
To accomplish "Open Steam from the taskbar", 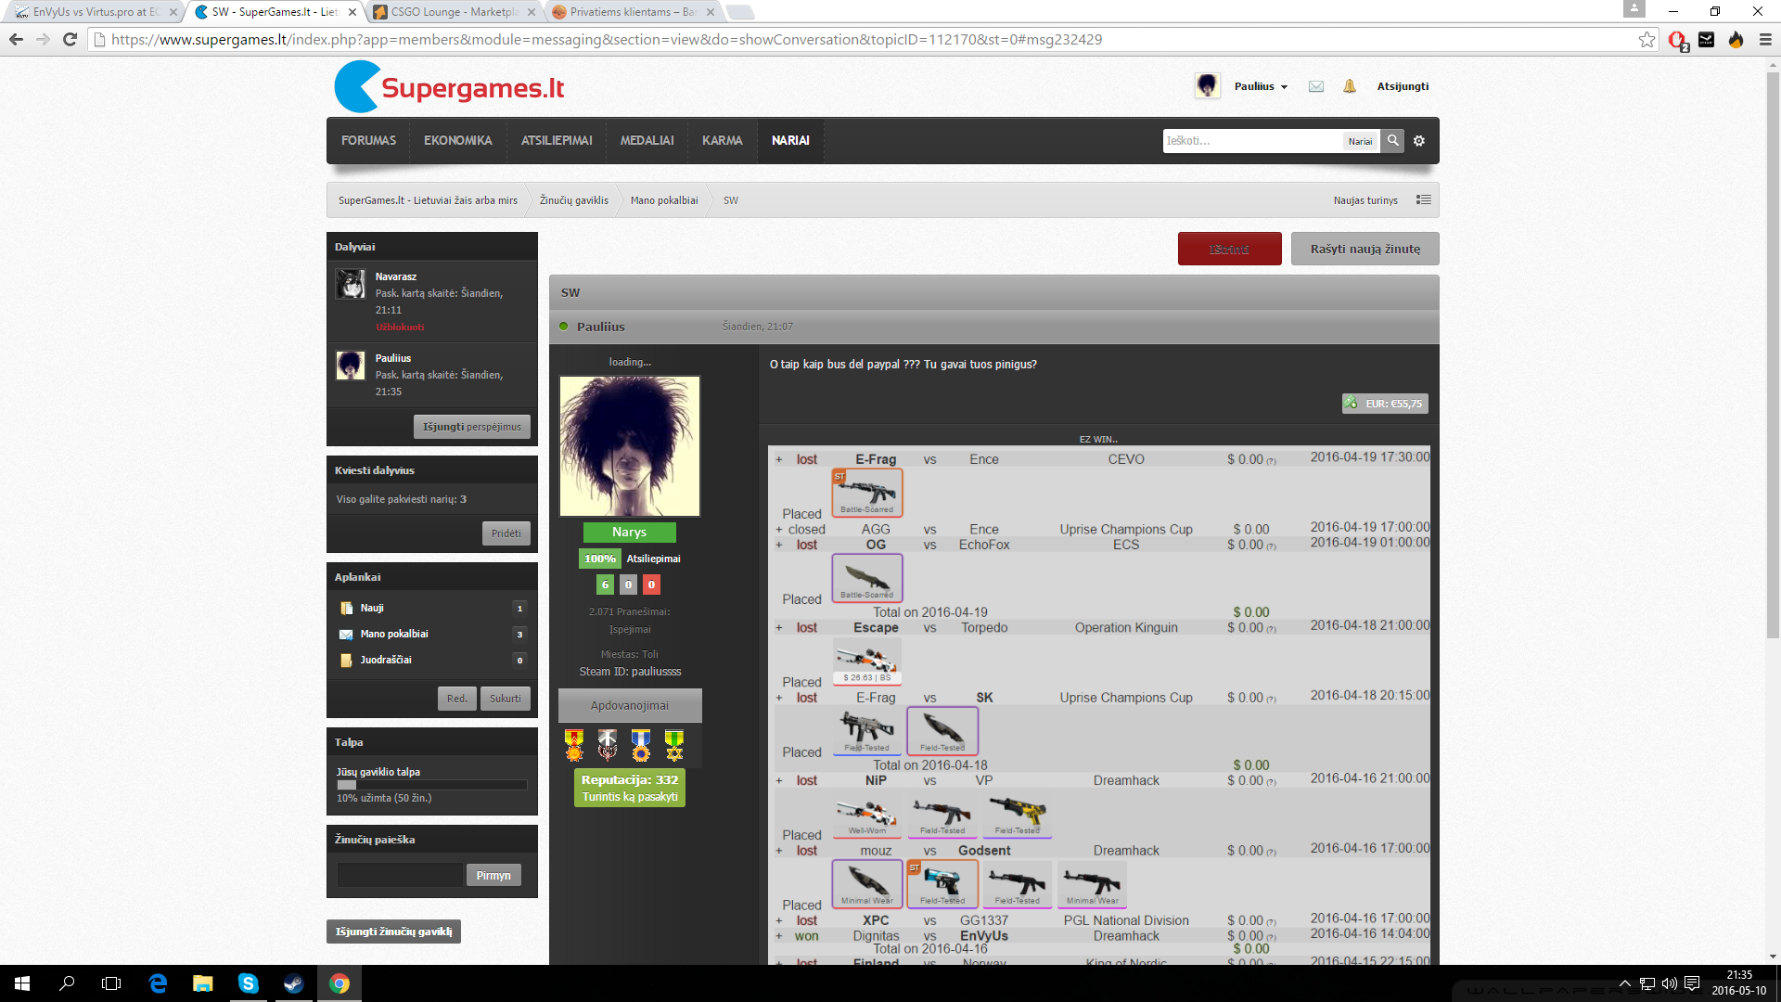I will tap(293, 983).
